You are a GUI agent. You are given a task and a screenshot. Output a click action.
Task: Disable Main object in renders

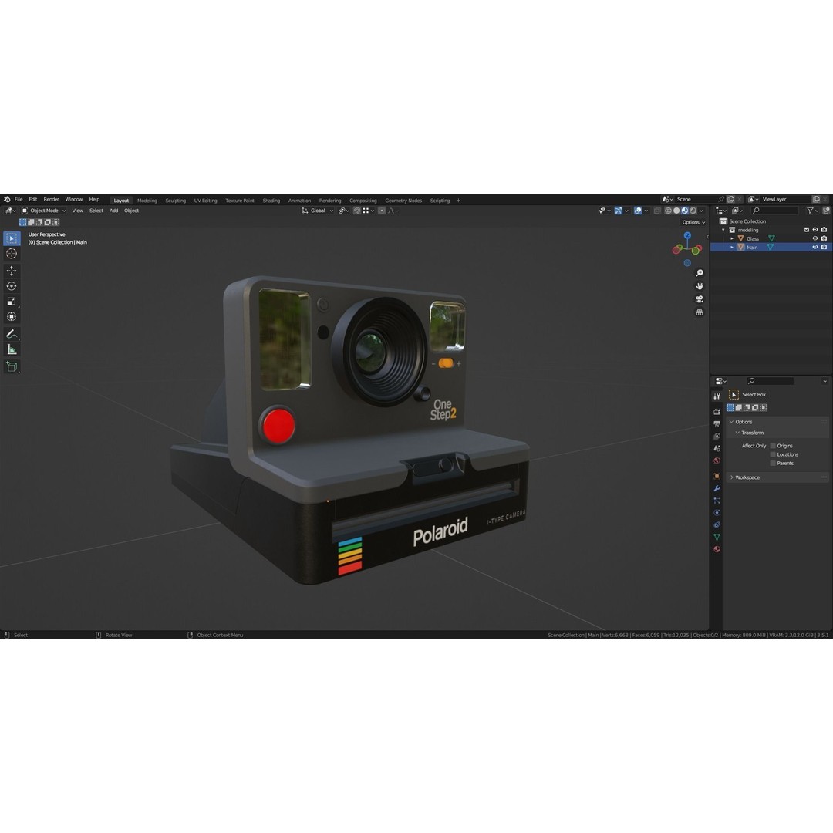coord(824,247)
